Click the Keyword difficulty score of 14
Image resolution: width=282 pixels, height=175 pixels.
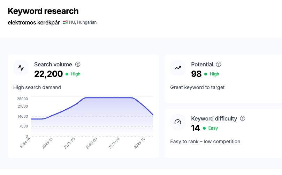coord(196,128)
